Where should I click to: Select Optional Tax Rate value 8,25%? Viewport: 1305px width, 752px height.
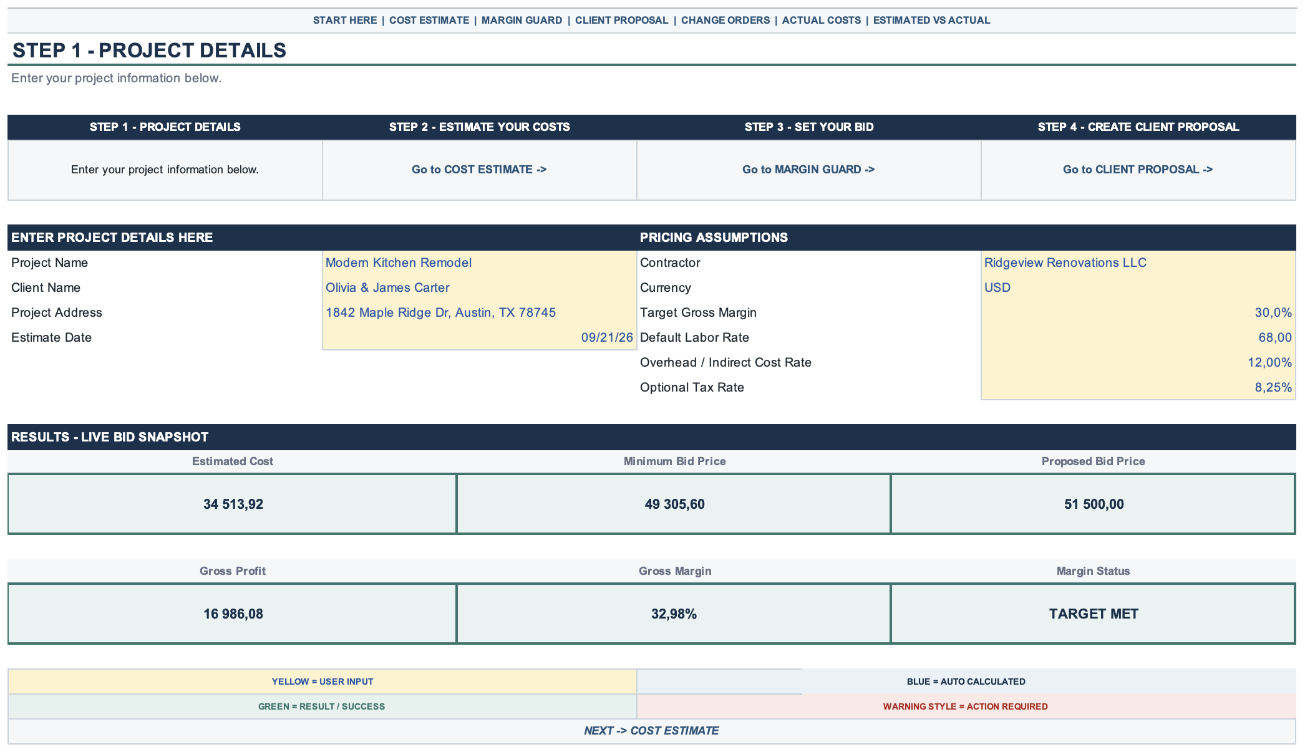[x=1138, y=387]
